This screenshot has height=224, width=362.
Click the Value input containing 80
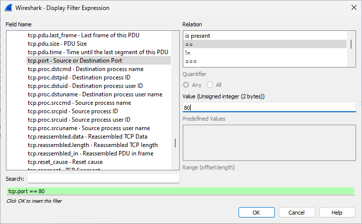point(269,107)
